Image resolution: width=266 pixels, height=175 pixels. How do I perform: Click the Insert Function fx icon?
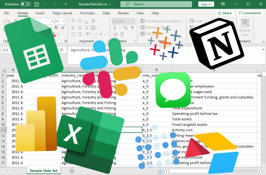pyautogui.click(x=62, y=50)
